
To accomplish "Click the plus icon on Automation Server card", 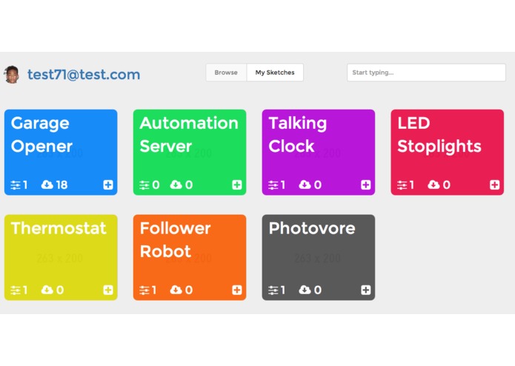I will click(237, 184).
